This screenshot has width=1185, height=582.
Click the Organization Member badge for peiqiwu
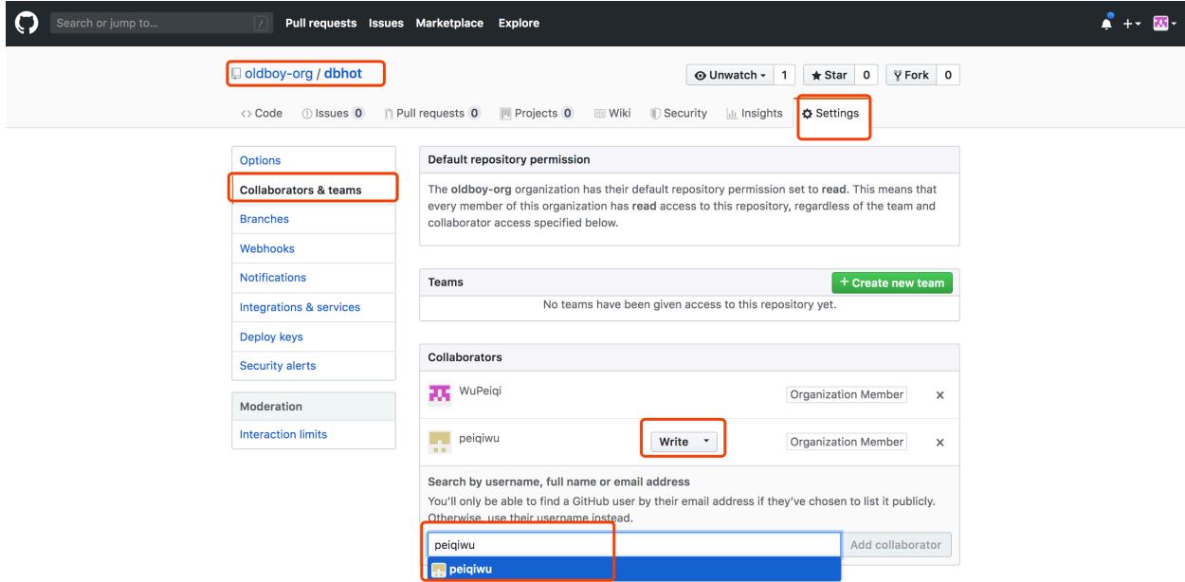tap(847, 442)
